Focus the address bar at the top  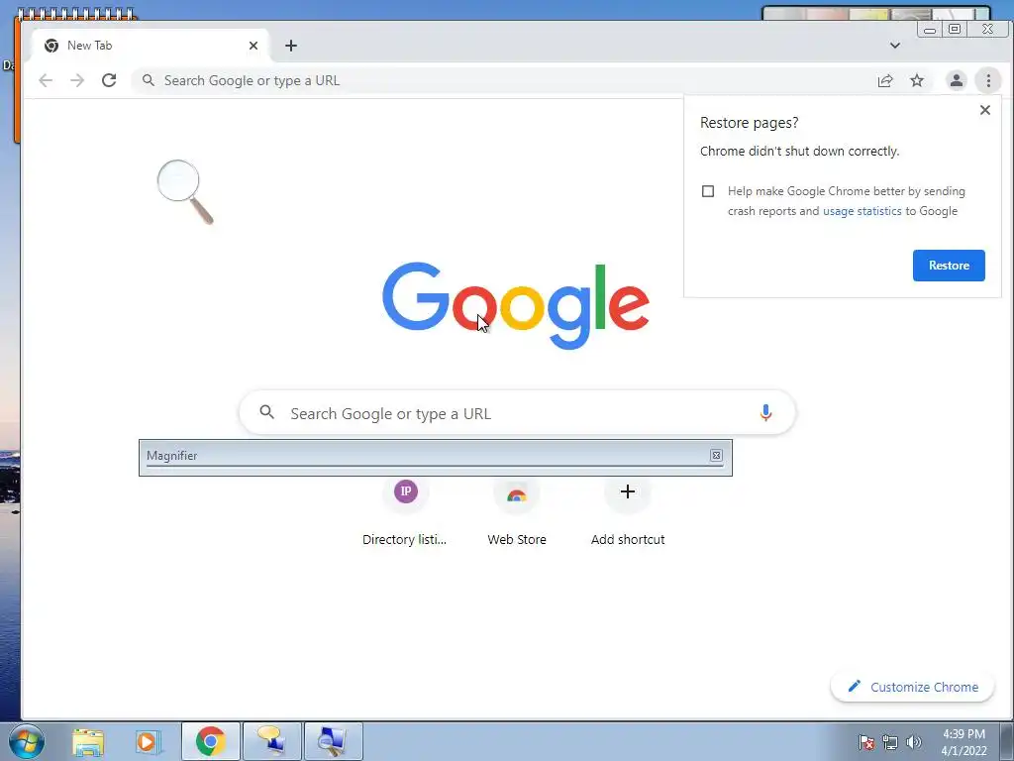tap(504, 81)
